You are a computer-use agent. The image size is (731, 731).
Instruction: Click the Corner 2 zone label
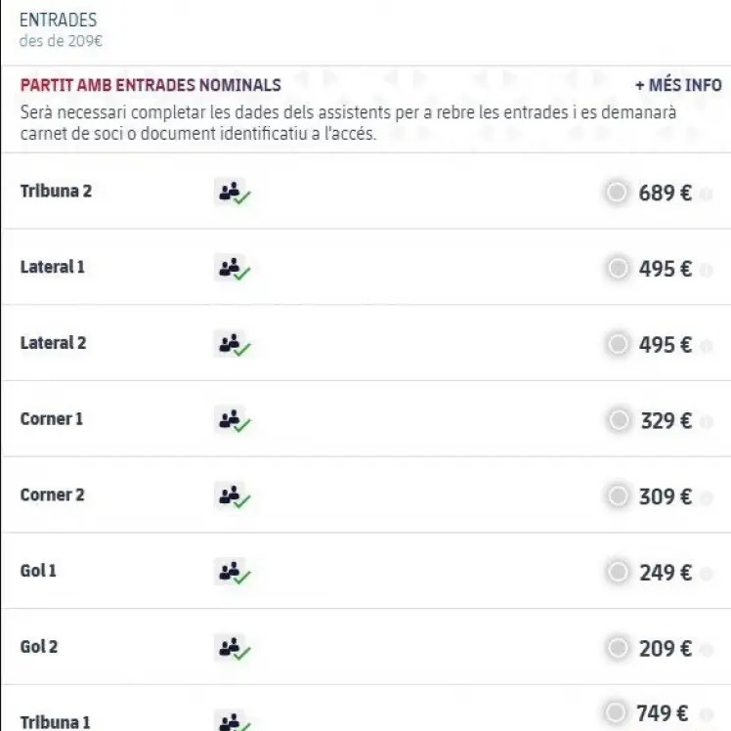pos(52,495)
